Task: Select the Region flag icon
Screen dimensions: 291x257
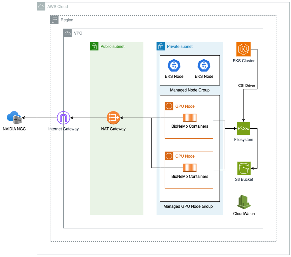Action: (54, 19)
